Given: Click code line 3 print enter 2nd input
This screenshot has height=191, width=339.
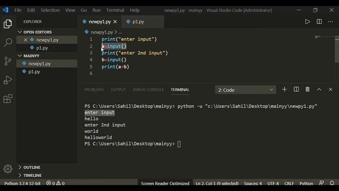Looking at the screenshot, I should tap(135, 53).
